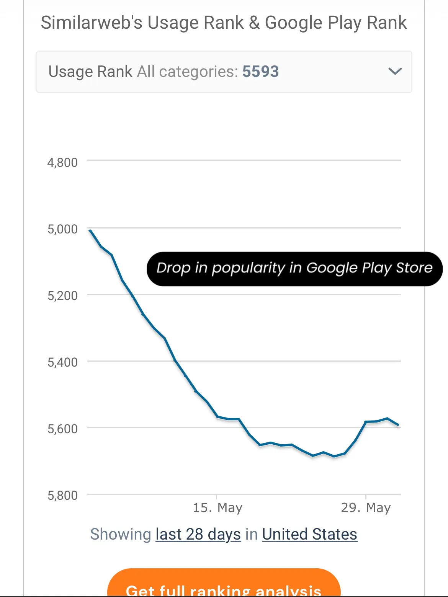448x597 pixels.
Task: Click the 5,800 y-axis label
Action: pos(62,496)
